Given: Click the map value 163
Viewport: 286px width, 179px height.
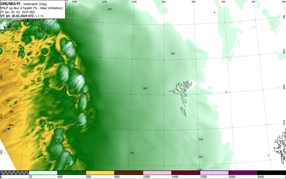Looking at the screenshot, I should (x=110, y=9).
